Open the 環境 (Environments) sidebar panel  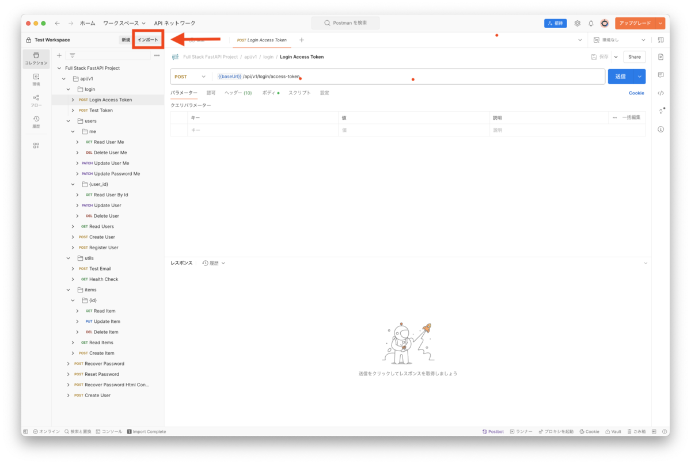coord(36,79)
